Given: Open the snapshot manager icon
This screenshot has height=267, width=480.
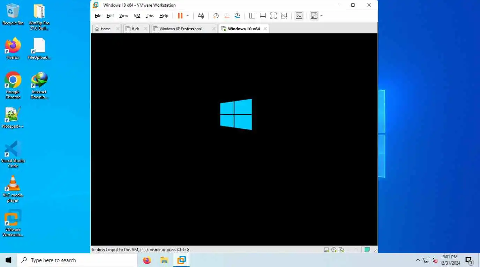Looking at the screenshot, I should pos(237,16).
